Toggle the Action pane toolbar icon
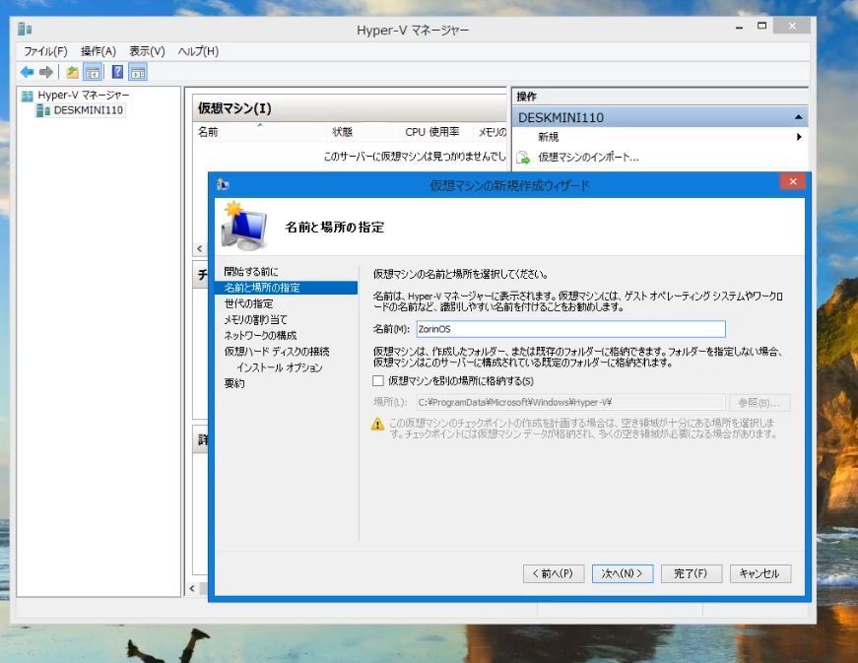 (x=138, y=72)
